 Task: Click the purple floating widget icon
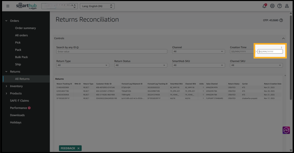click(286, 130)
